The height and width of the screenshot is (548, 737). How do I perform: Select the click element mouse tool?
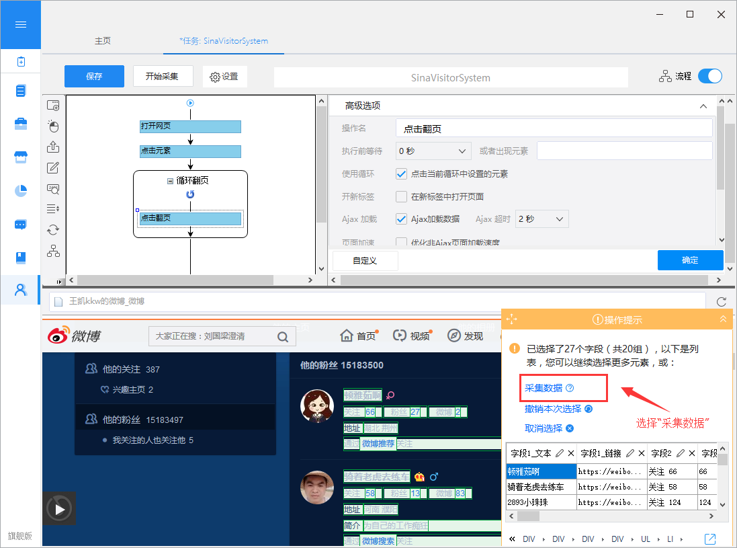pos(53,126)
